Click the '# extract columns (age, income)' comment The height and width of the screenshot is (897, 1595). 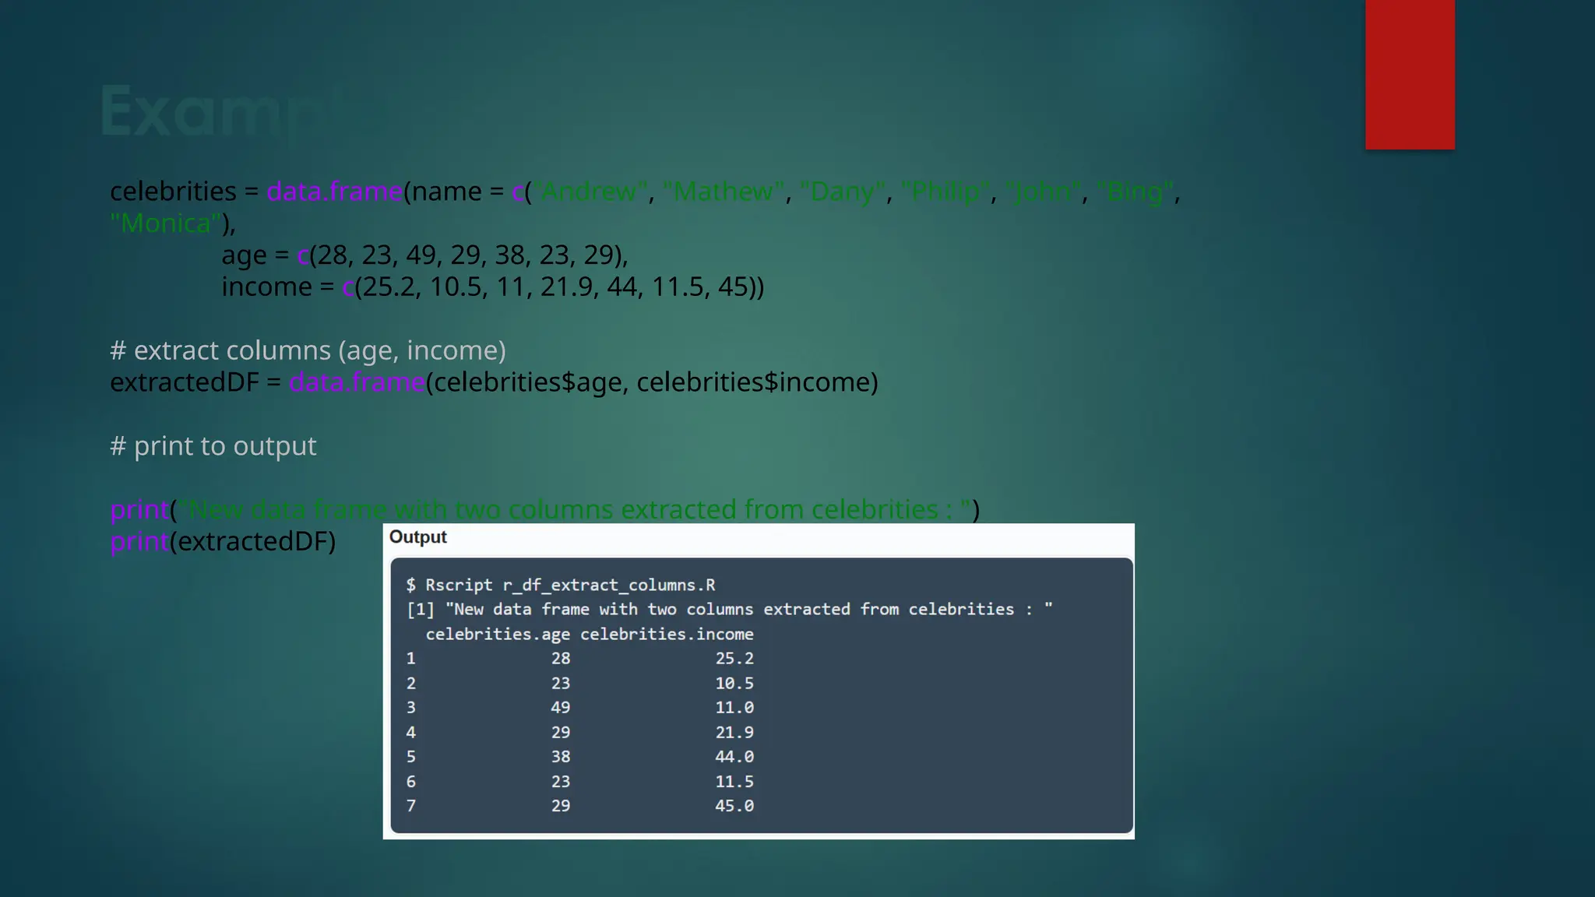pyautogui.click(x=308, y=350)
